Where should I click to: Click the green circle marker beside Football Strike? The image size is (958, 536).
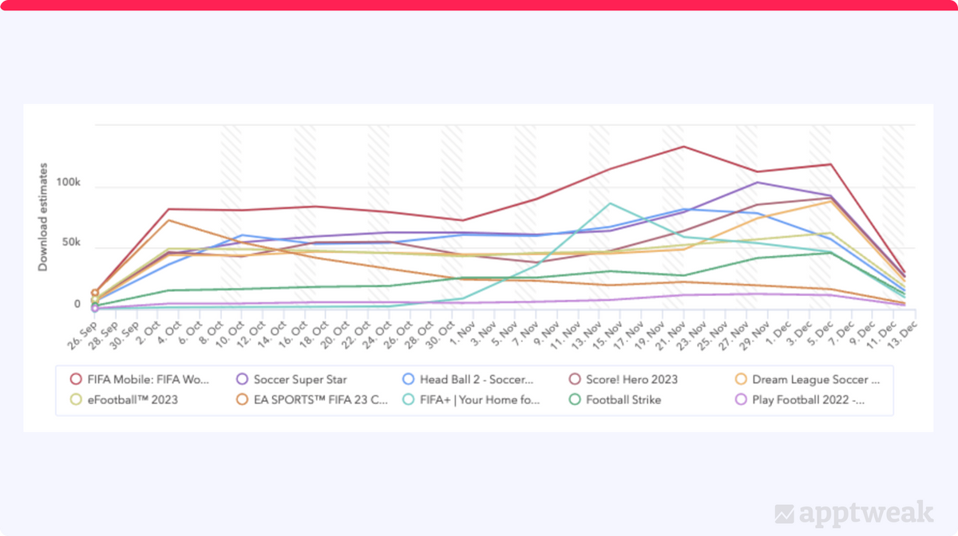(x=576, y=400)
